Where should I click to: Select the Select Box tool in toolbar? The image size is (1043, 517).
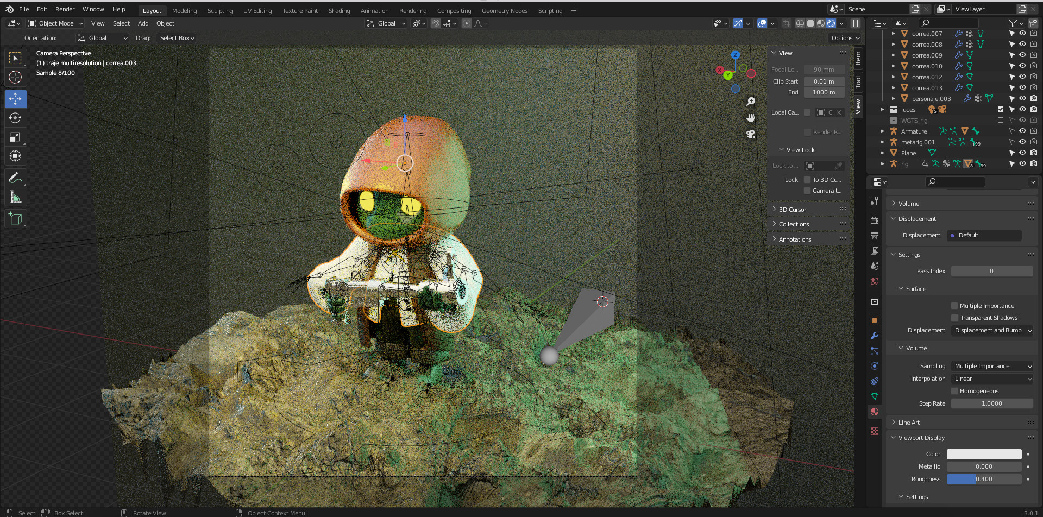coord(15,58)
